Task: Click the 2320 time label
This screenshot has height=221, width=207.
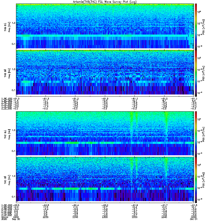Action: pos(134,217)
